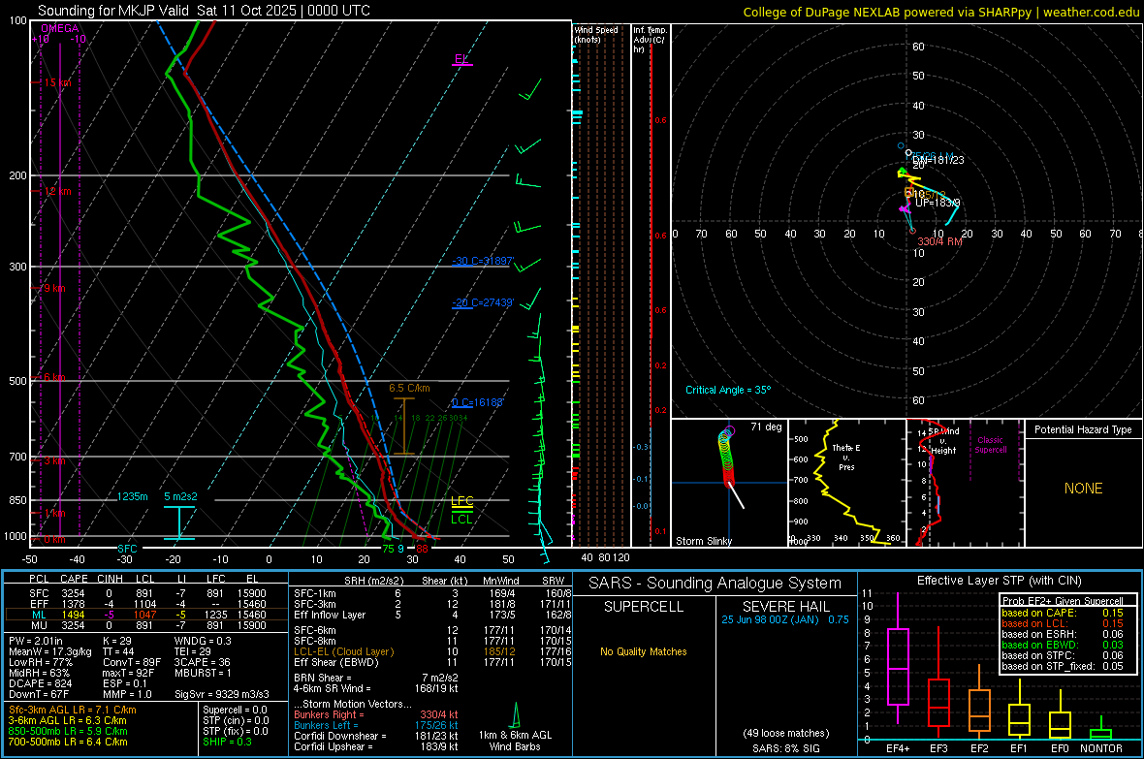This screenshot has height=759, width=1144.
Task: Click the blue 'Bunkers Left =' row
Action: [376, 725]
